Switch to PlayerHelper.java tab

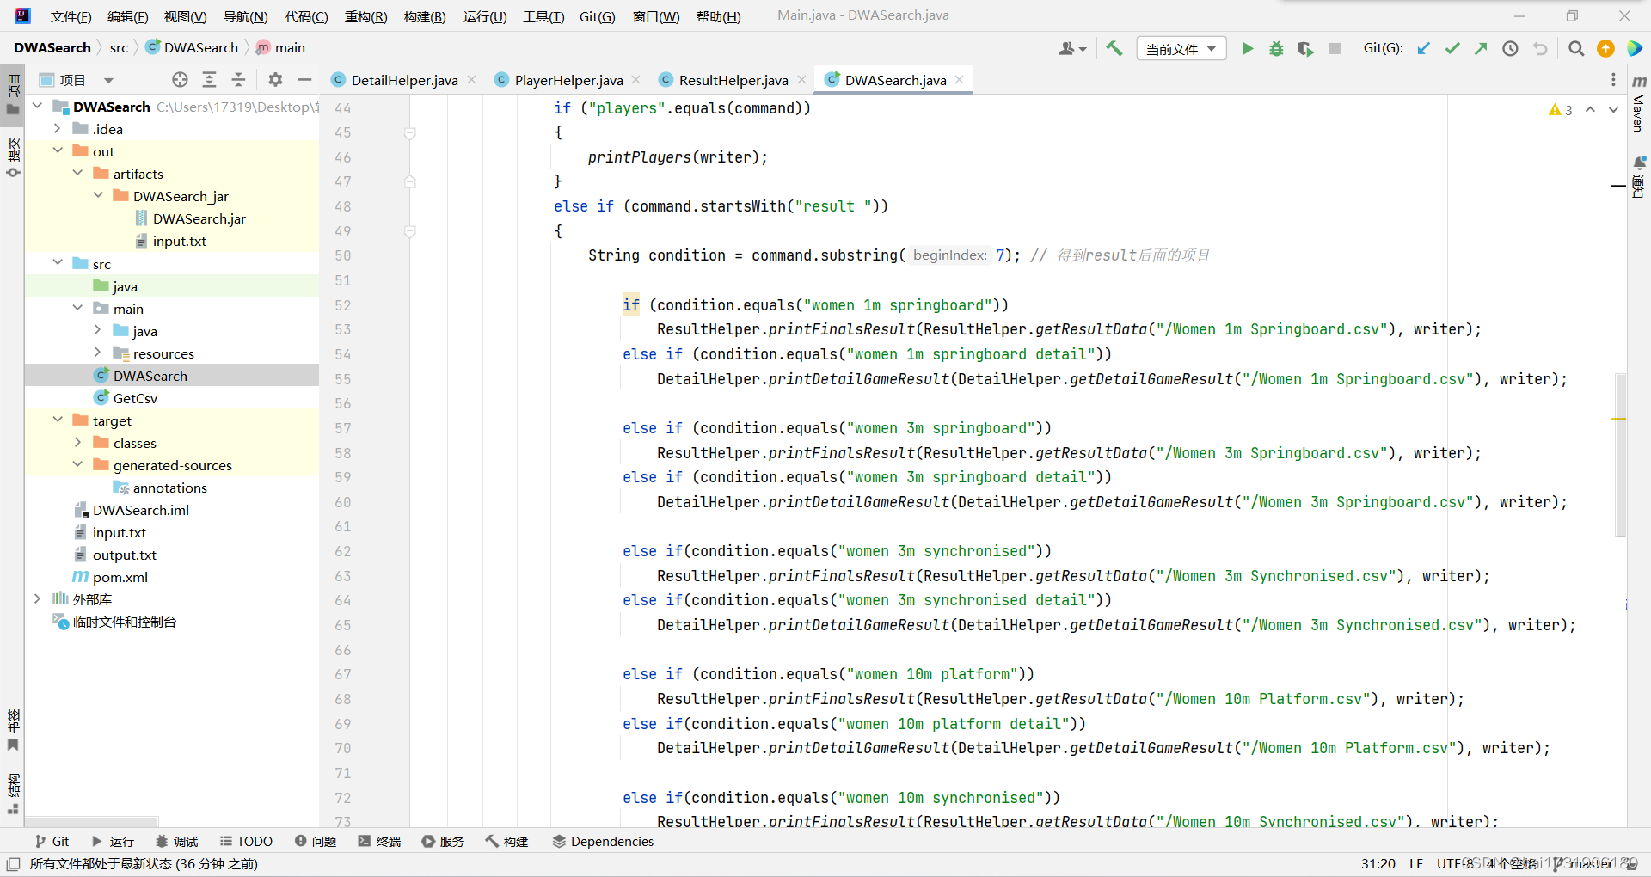pyautogui.click(x=568, y=80)
